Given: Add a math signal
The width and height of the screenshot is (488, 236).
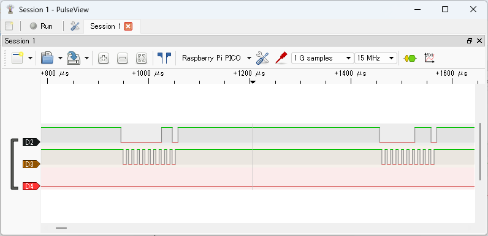Looking at the screenshot, I should (429, 57).
